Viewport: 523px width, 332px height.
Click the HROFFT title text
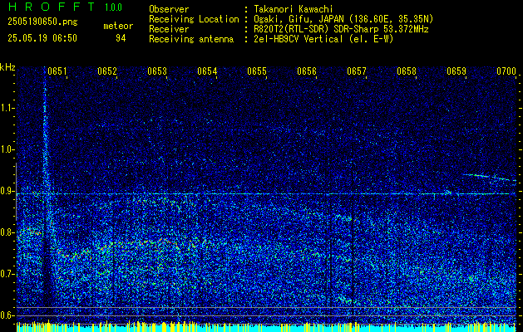(52, 7)
